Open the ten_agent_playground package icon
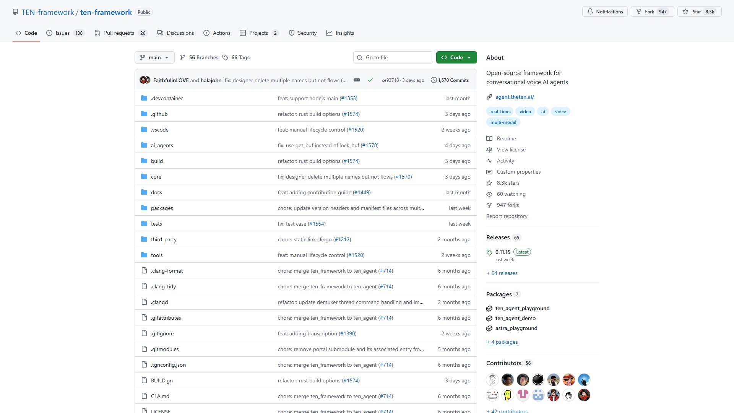 click(489, 309)
